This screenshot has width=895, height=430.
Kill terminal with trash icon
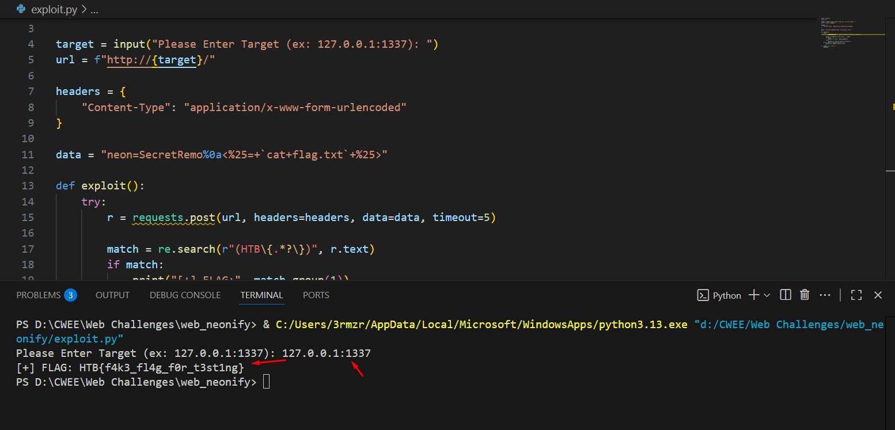click(805, 295)
